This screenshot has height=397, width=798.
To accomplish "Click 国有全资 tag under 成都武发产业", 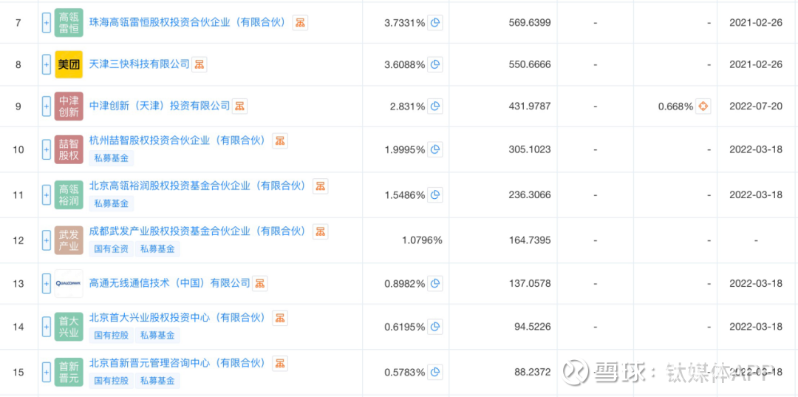I will (111, 249).
